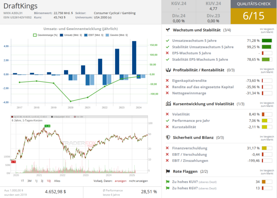Click the red X next to EBIT / Verschuldung
277x198 pixels.
(167, 154)
